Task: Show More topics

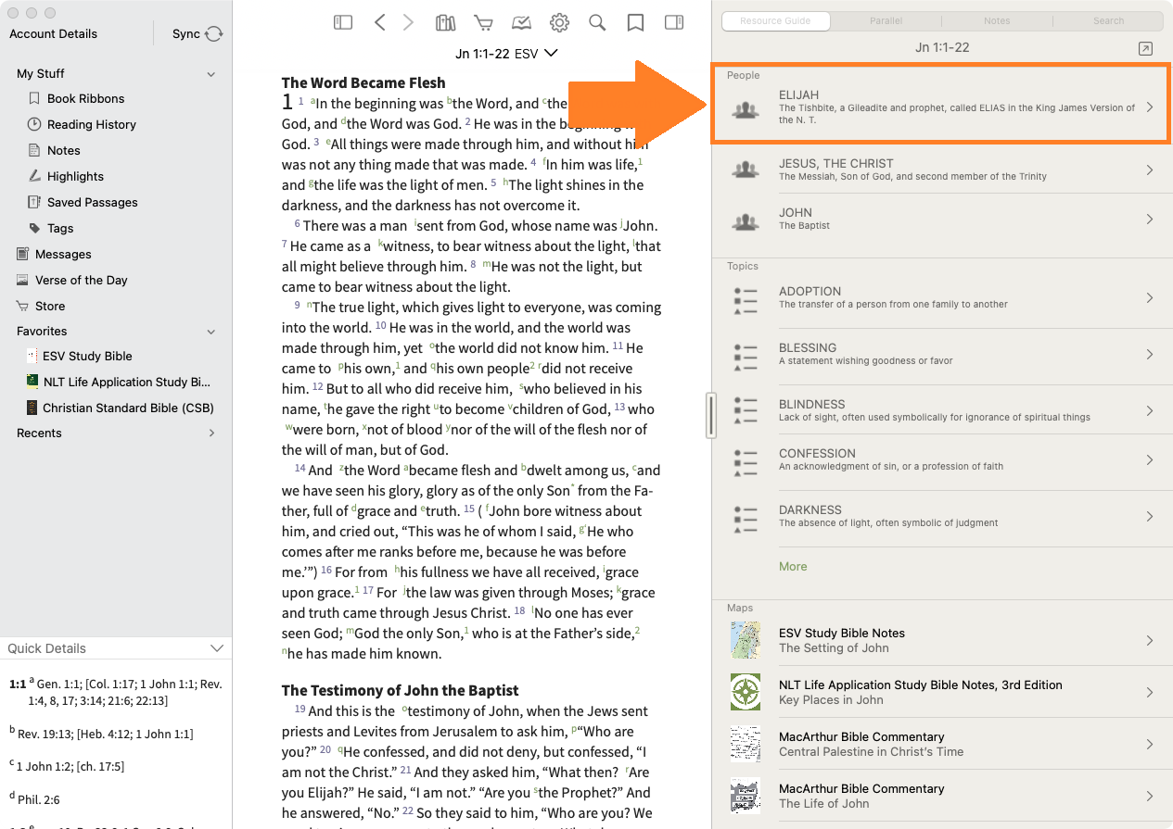Action: pyautogui.click(x=793, y=566)
